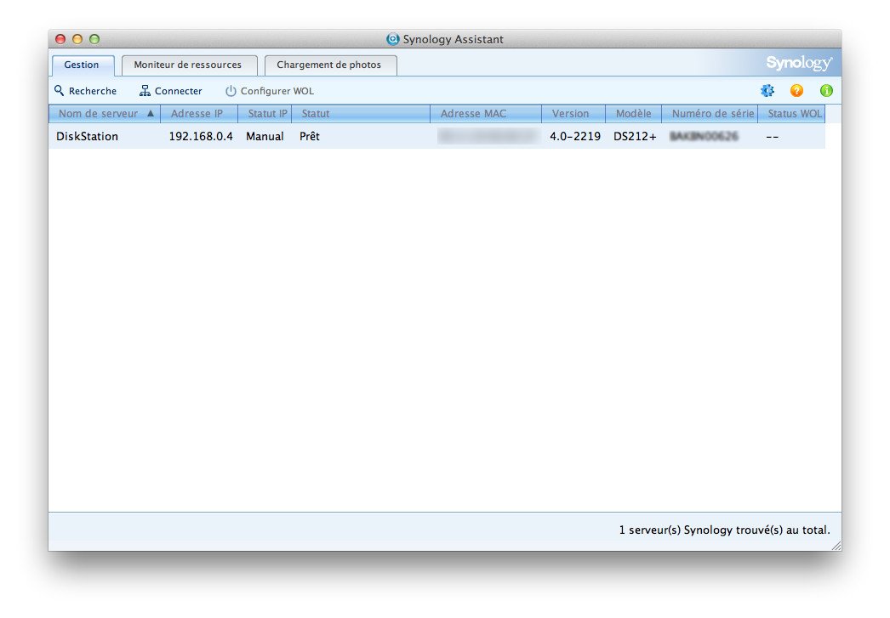Image resolution: width=890 pixels, height=618 pixels.
Task: Click the Synology logo in the header
Action: coord(798,64)
